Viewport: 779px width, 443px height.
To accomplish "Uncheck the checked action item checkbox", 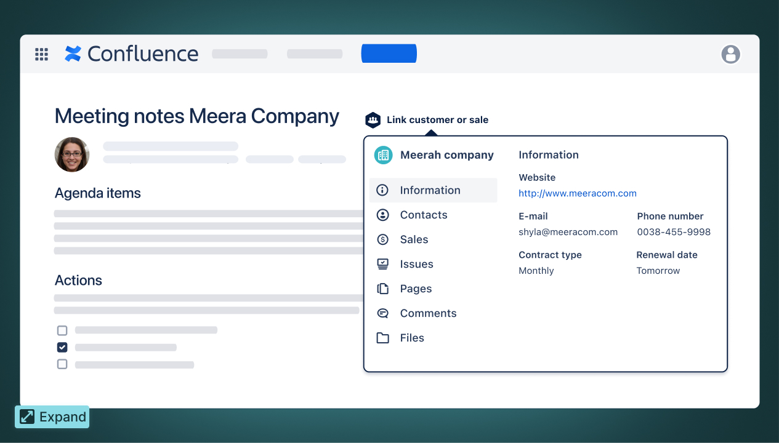I will point(62,347).
